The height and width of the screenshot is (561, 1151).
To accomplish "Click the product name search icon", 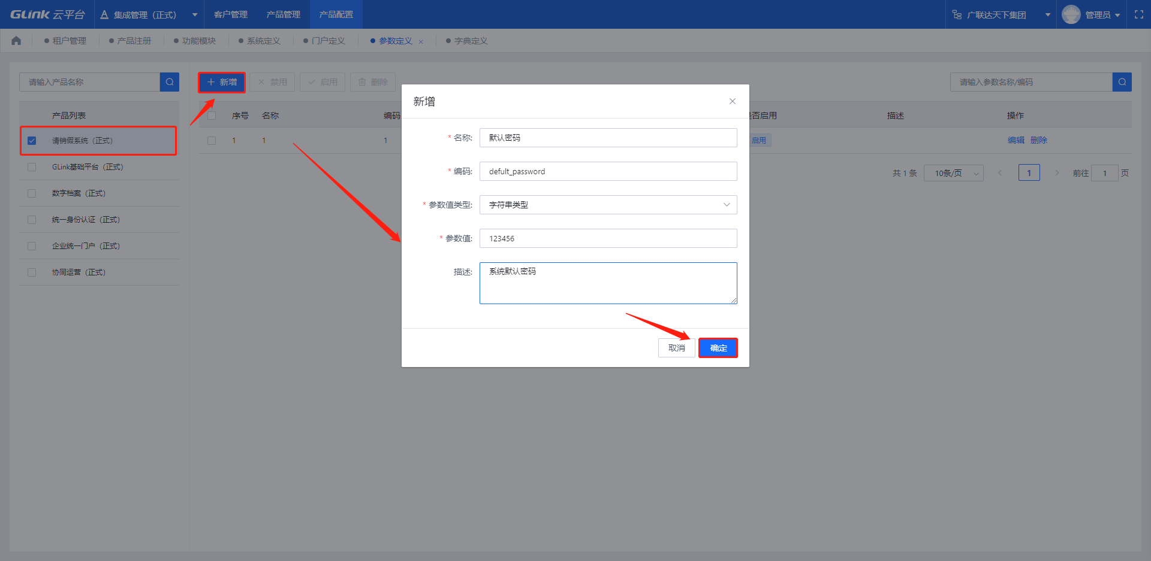I will click(x=170, y=82).
